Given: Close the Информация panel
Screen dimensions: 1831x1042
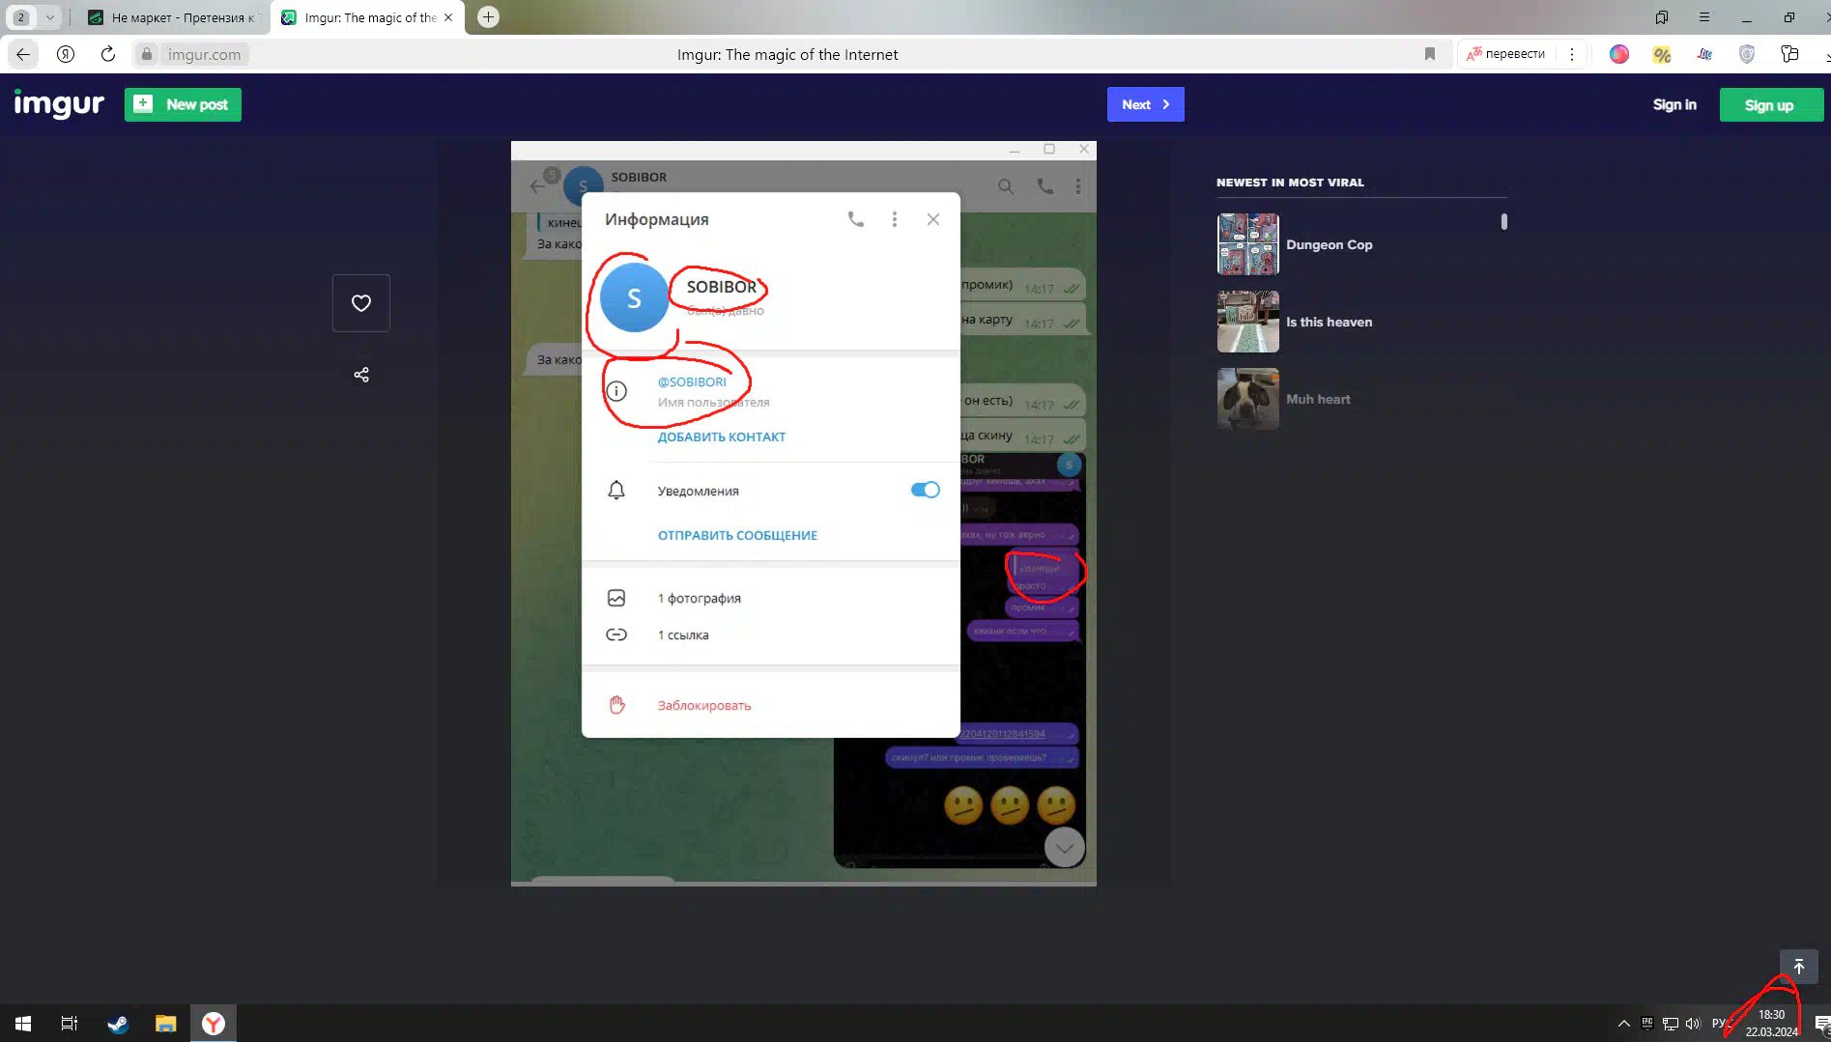Looking at the screenshot, I should [x=933, y=219].
